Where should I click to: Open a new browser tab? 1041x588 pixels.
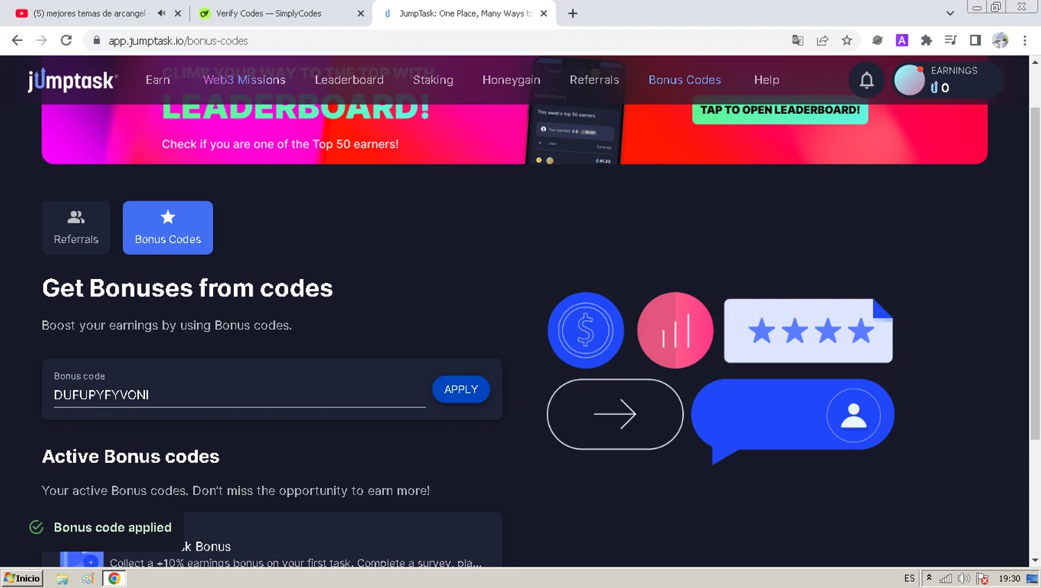point(573,13)
